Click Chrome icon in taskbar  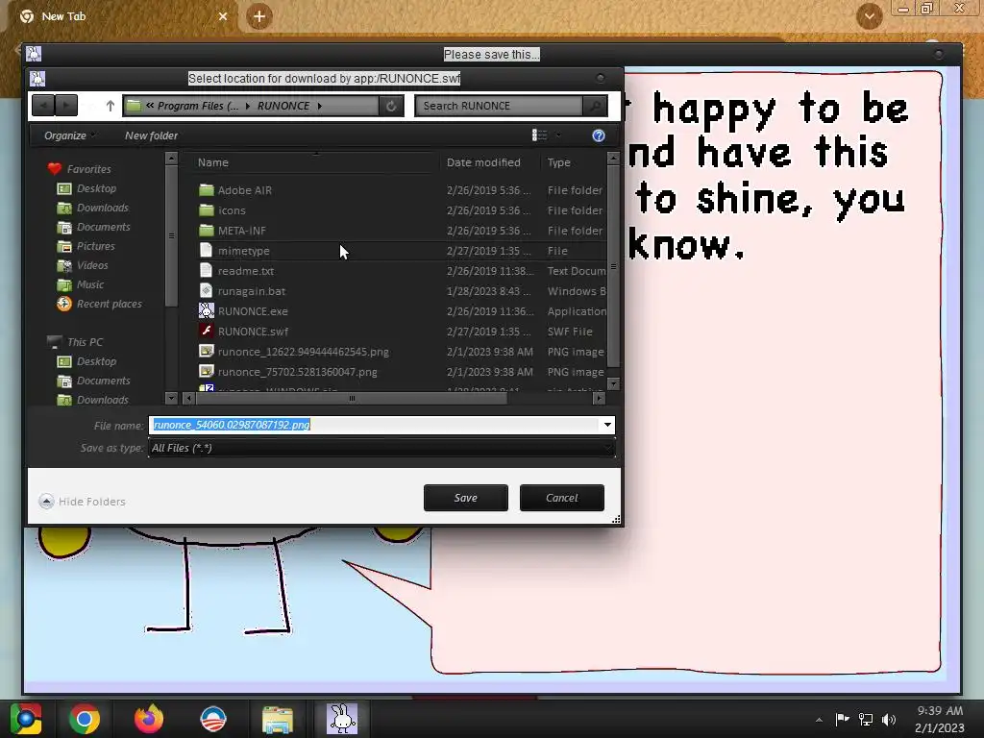[x=85, y=719]
